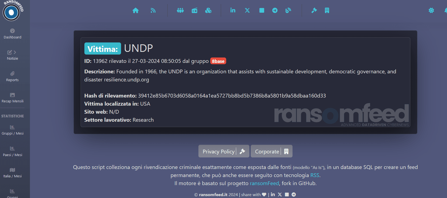Share via footer LinkedIn icon
The width and height of the screenshot is (447, 198).
click(273, 194)
